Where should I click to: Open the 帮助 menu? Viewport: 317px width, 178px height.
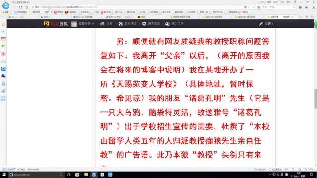point(289,2)
